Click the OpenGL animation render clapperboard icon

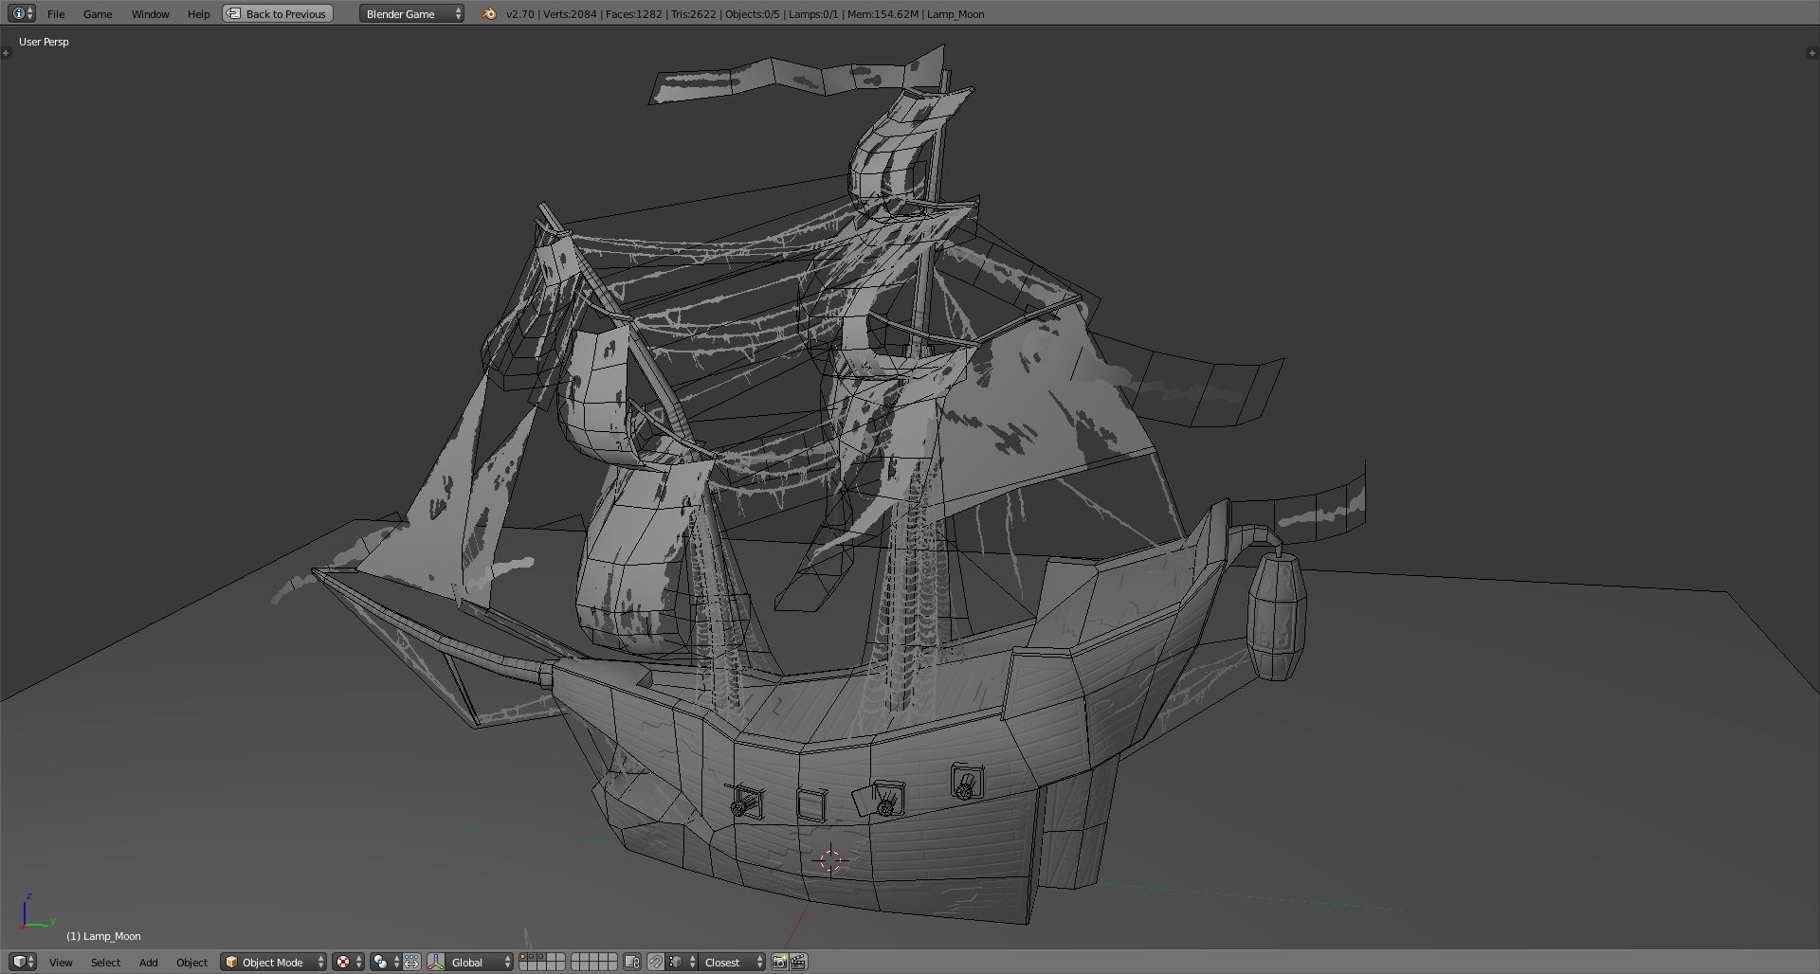(798, 962)
